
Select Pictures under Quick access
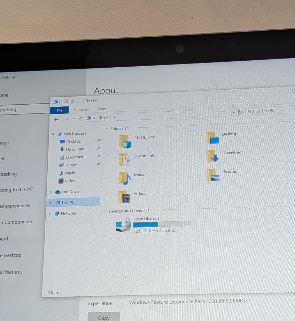pyautogui.click(x=69, y=165)
